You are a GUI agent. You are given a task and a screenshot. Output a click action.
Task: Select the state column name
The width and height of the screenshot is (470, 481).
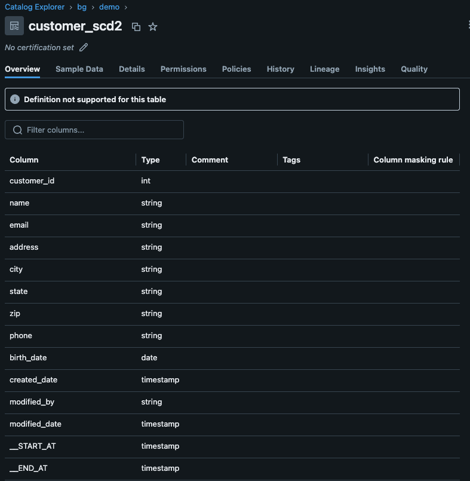tap(19, 292)
